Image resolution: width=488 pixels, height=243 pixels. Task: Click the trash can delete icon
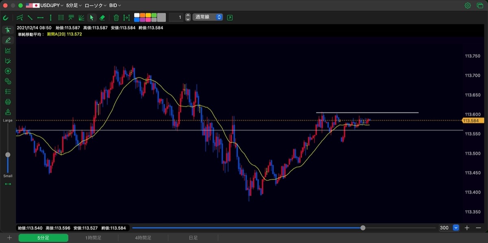116,17
